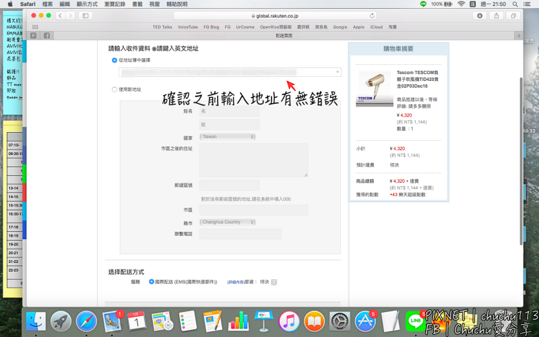
Task: Select 國際配送 (EMS) shipping radio button
Action: [x=151, y=282]
